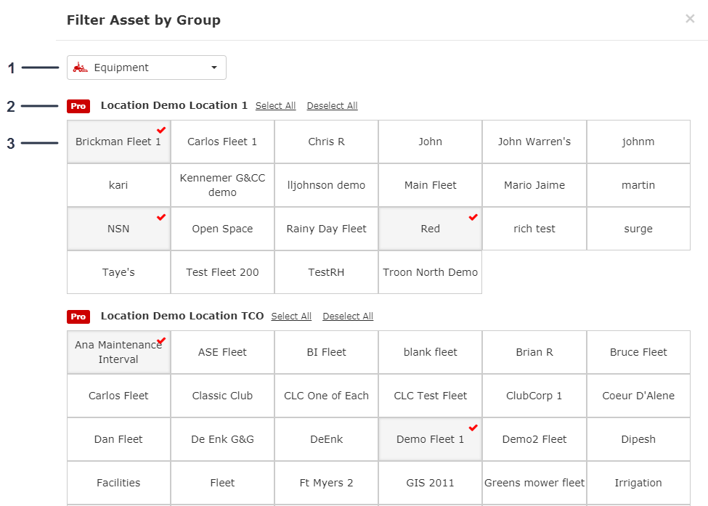Select the Carlos Fleet 1 tile

click(x=222, y=142)
